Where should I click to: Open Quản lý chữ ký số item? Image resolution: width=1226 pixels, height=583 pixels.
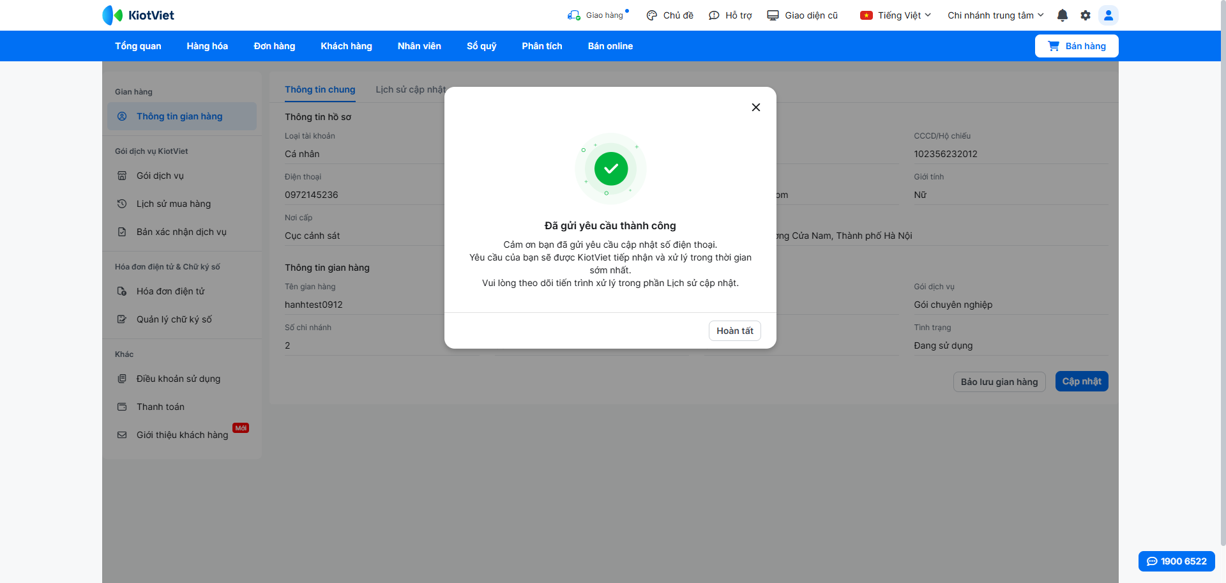point(182,319)
